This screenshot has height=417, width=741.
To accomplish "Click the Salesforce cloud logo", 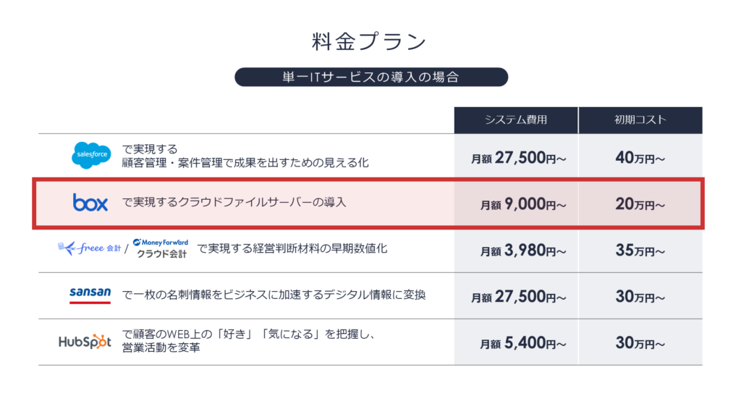I will point(91,155).
